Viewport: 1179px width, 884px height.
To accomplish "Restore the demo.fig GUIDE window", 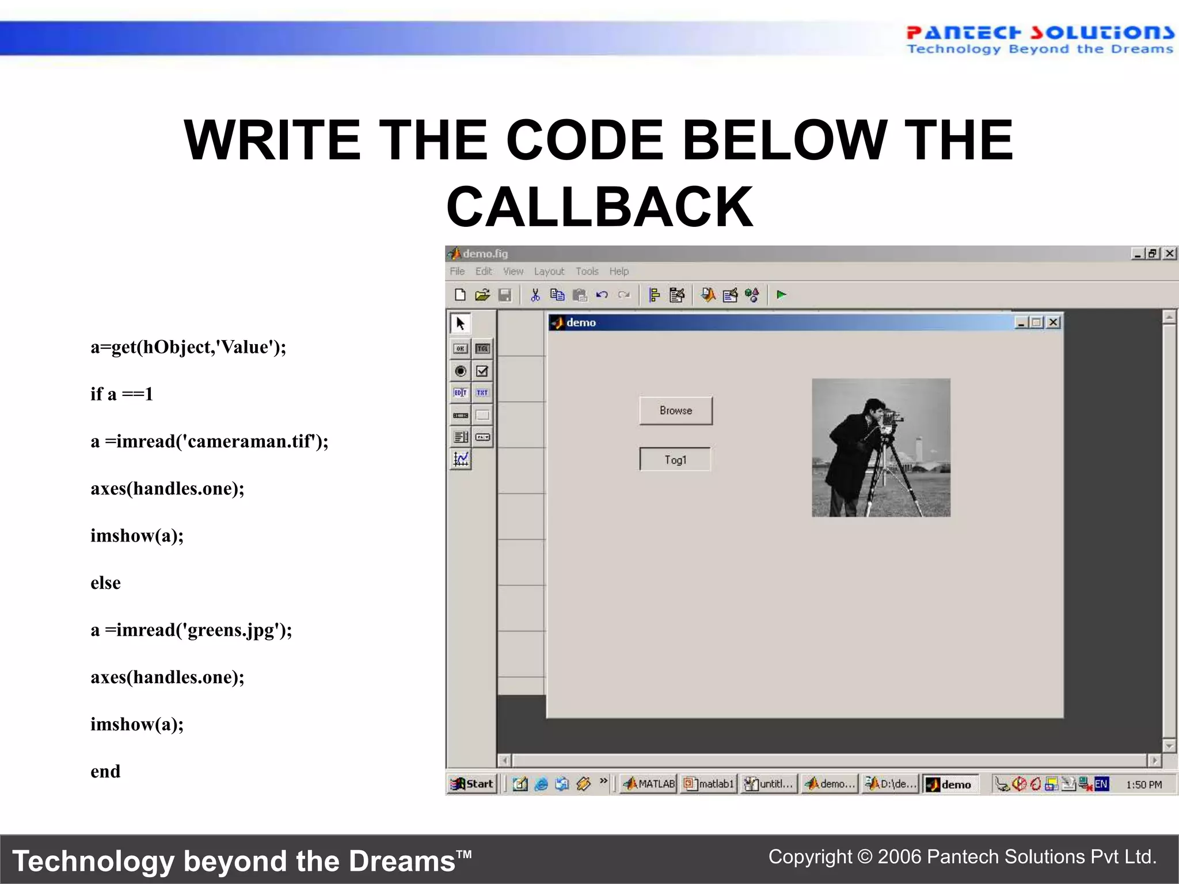I will click(x=1153, y=253).
